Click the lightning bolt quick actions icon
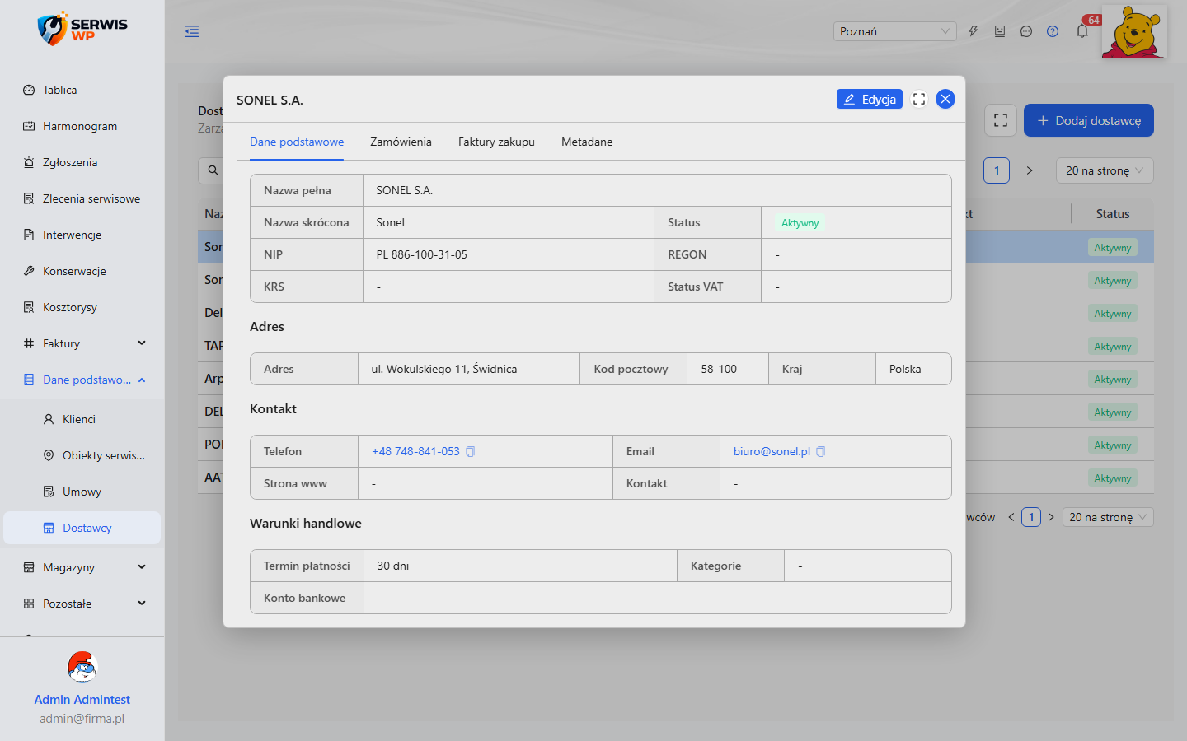The image size is (1187, 741). (974, 31)
